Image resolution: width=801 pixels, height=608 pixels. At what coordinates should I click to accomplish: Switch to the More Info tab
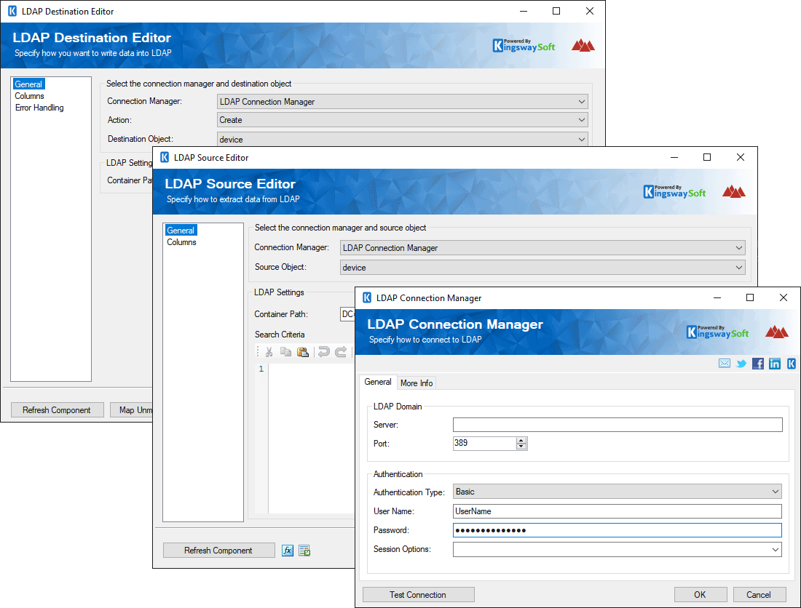(x=417, y=383)
